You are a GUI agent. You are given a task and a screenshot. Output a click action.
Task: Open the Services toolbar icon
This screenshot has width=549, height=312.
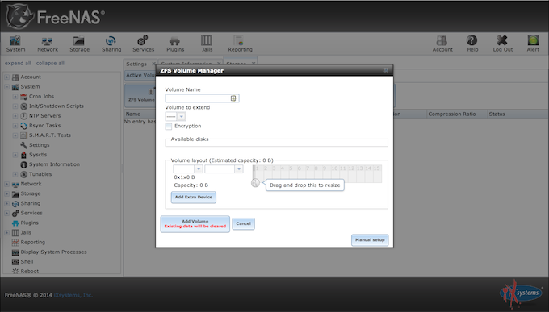[x=143, y=44]
